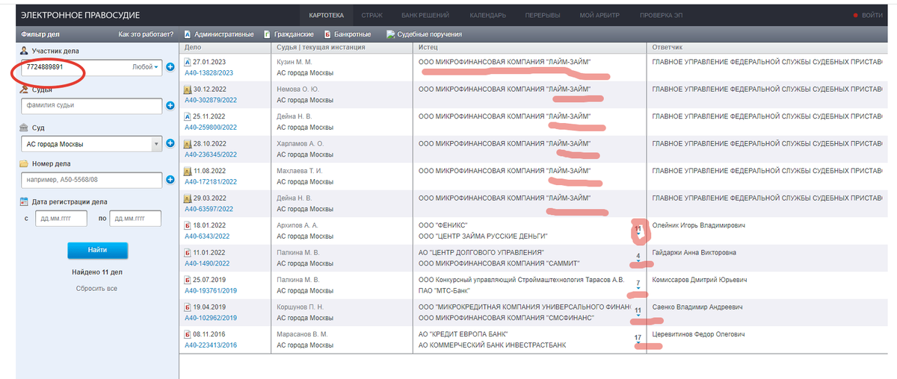897x379 pixels.
Task: Click case type icon for 30.12.2022 row
Action: (x=188, y=89)
